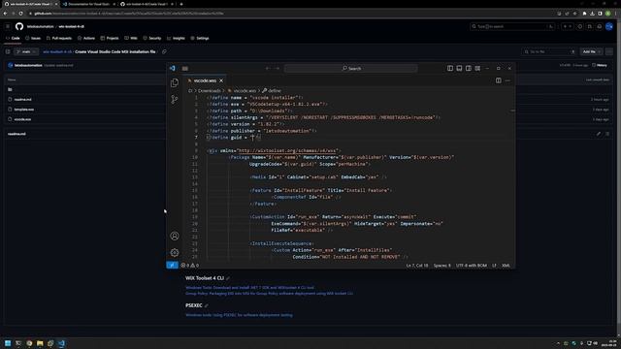Open GitHub global navigation hamburger menu
This screenshot has width=621, height=349.
8,26
